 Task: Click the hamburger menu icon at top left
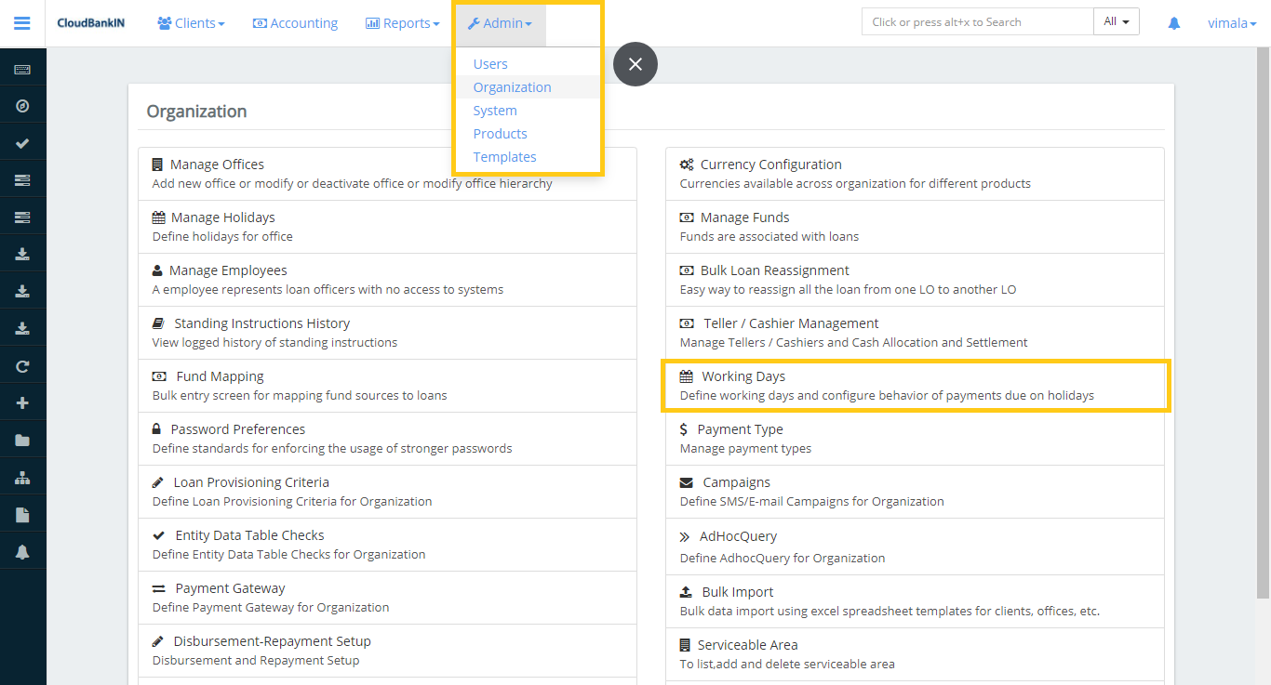click(22, 23)
